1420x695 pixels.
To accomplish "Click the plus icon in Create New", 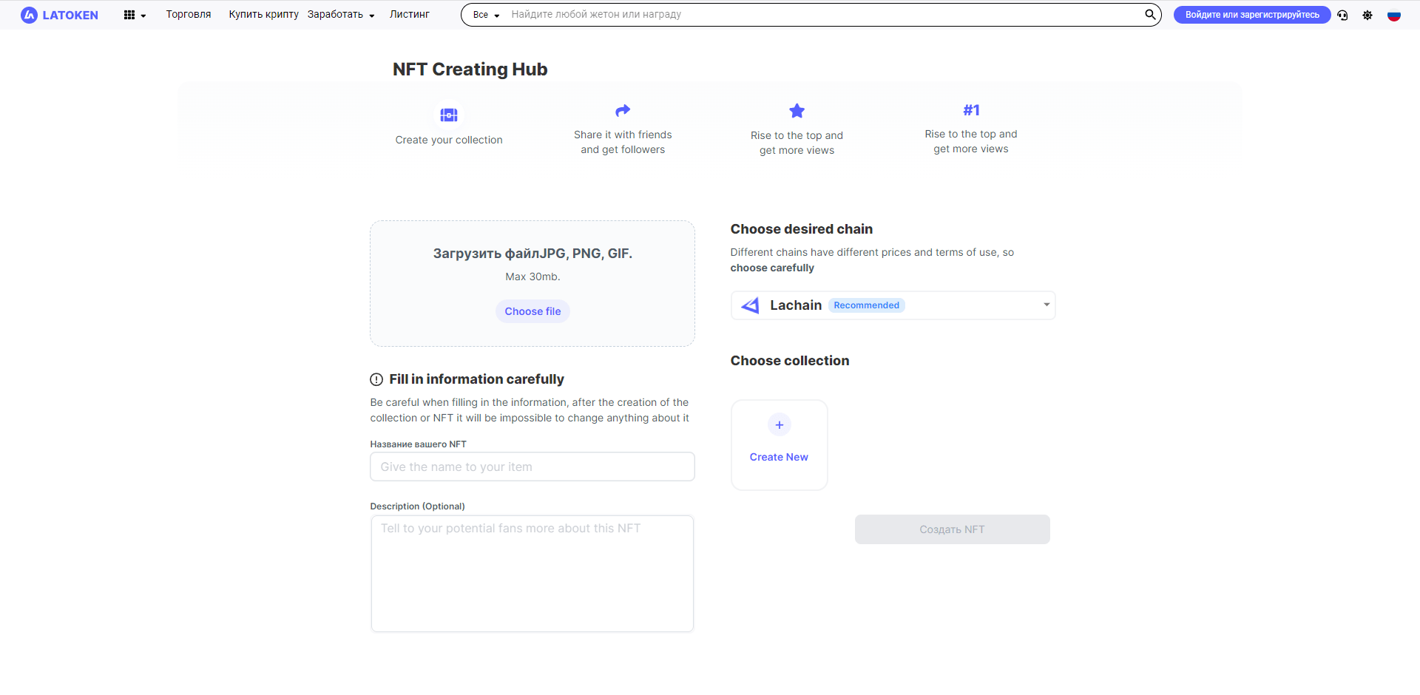I will tap(779, 424).
